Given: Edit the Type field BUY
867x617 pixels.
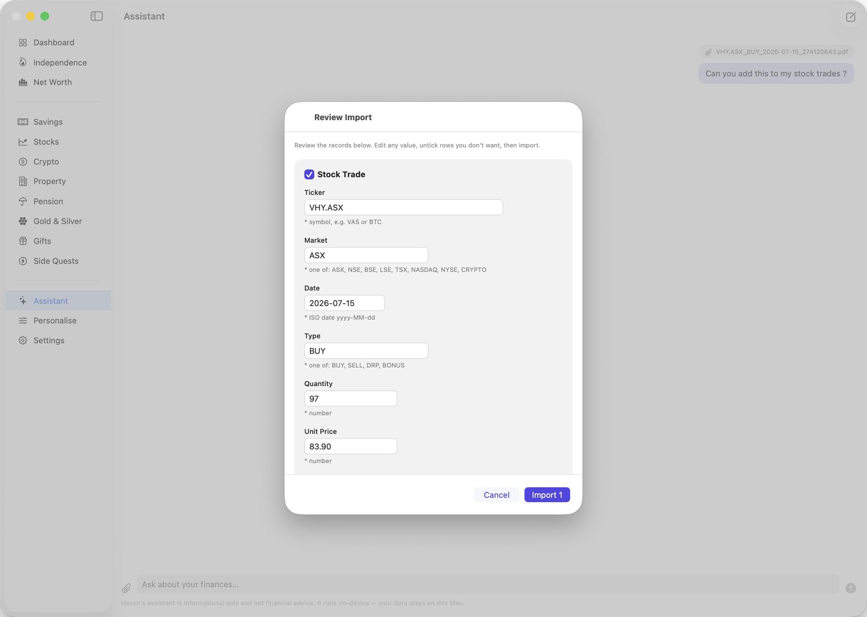Looking at the screenshot, I should 366,350.
